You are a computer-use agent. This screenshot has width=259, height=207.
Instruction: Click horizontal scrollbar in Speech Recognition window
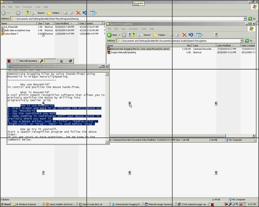[x=168, y=135]
